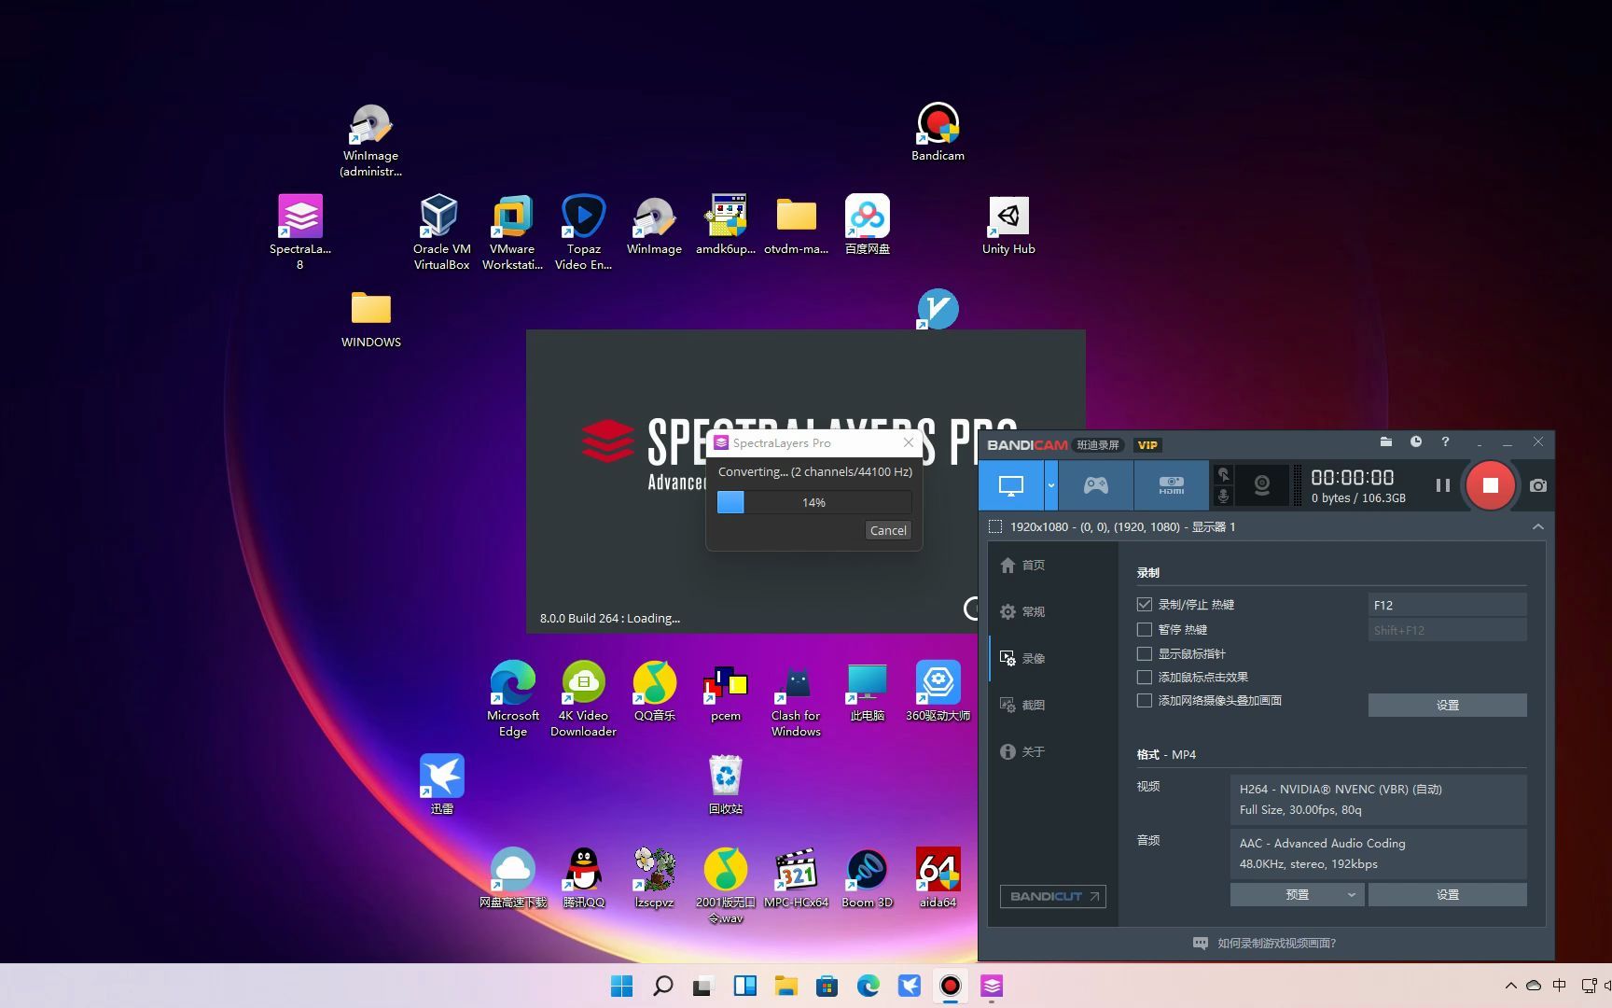Close the SpectraLayers Pro converting dialog
Image resolution: width=1612 pixels, height=1008 pixels.
(x=909, y=442)
